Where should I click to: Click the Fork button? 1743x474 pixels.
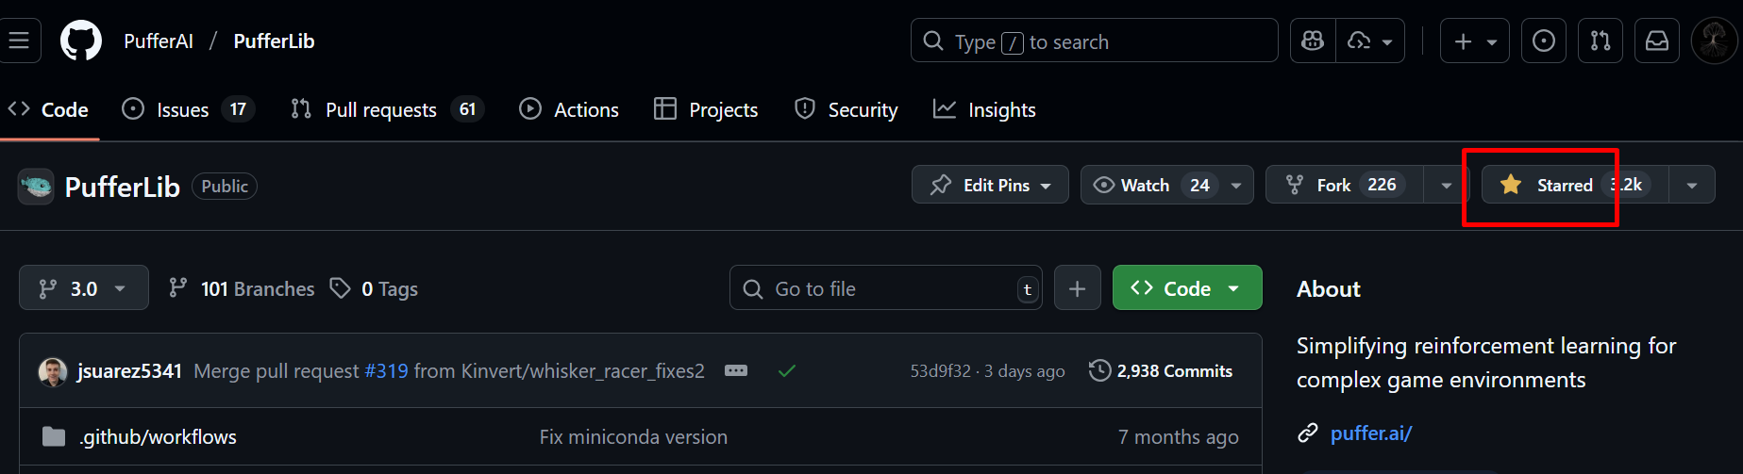[x=1344, y=185]
